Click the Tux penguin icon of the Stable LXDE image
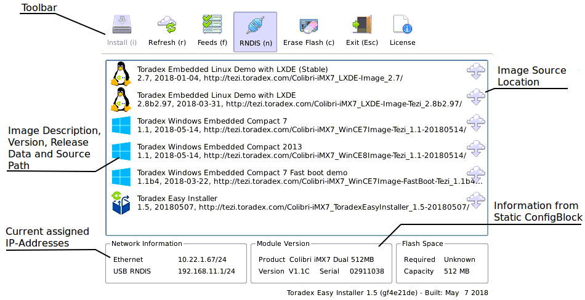The width and height of the screenshot is (585, 300). pyautogui.click(x=121, y=73)
